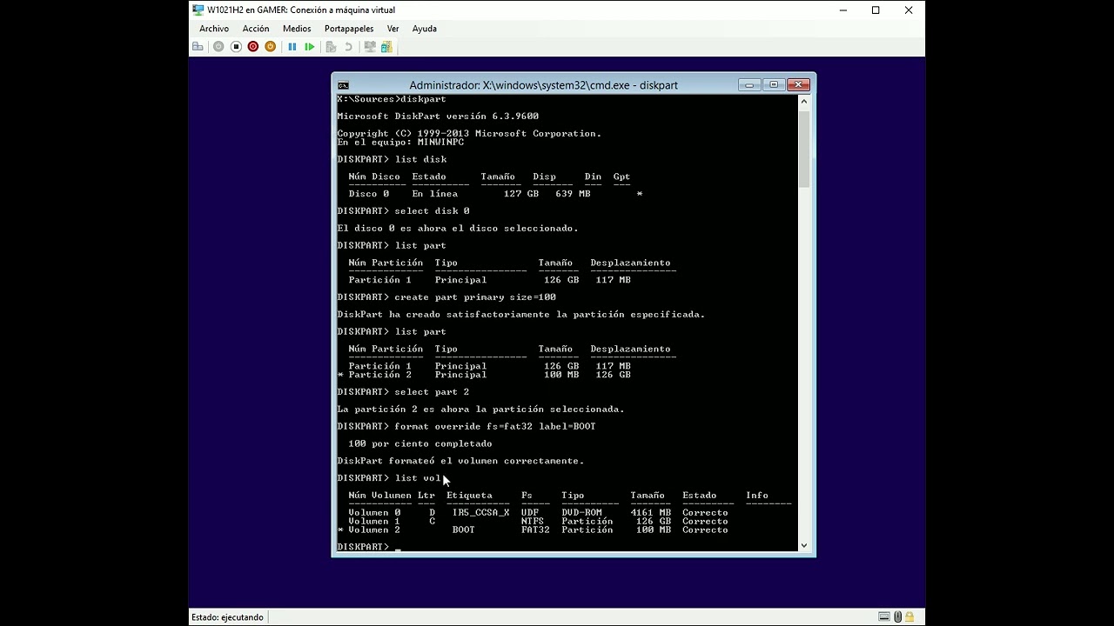Image resolution: width=1114 pixels, height=626 pixels.
Task: Click the Enhanced Session monitor icon
Action: [x=370, y=47]
